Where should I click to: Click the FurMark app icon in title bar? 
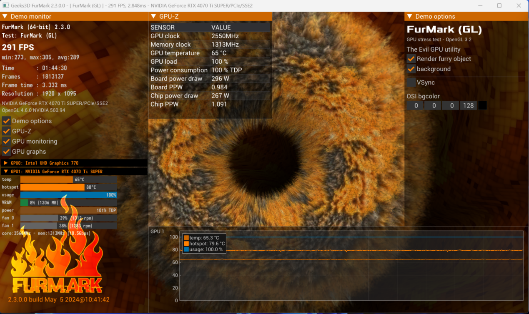[x=6, y=6]
